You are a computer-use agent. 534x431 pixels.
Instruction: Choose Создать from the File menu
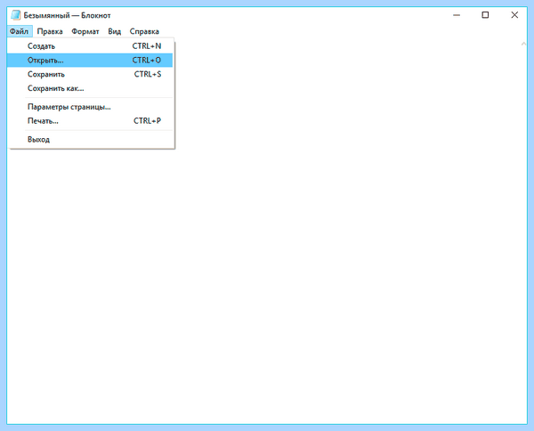click(90, 46)
